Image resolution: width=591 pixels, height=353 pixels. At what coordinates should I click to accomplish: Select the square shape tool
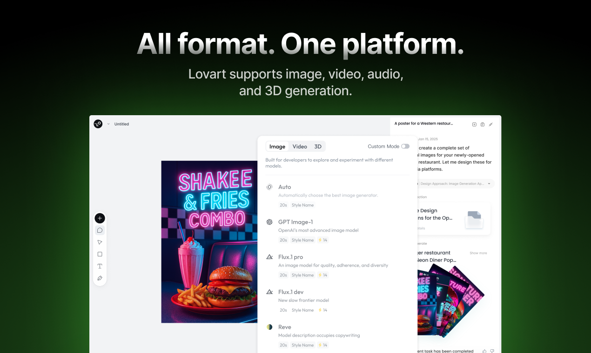click(x=100, y=255)
